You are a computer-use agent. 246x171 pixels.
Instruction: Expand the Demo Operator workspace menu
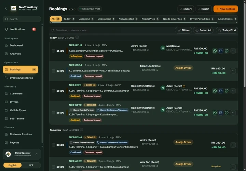(x=22, y=154)
